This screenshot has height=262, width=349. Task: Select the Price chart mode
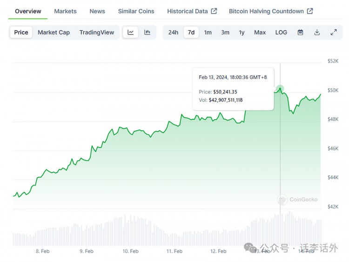click(x=21, y=33)
